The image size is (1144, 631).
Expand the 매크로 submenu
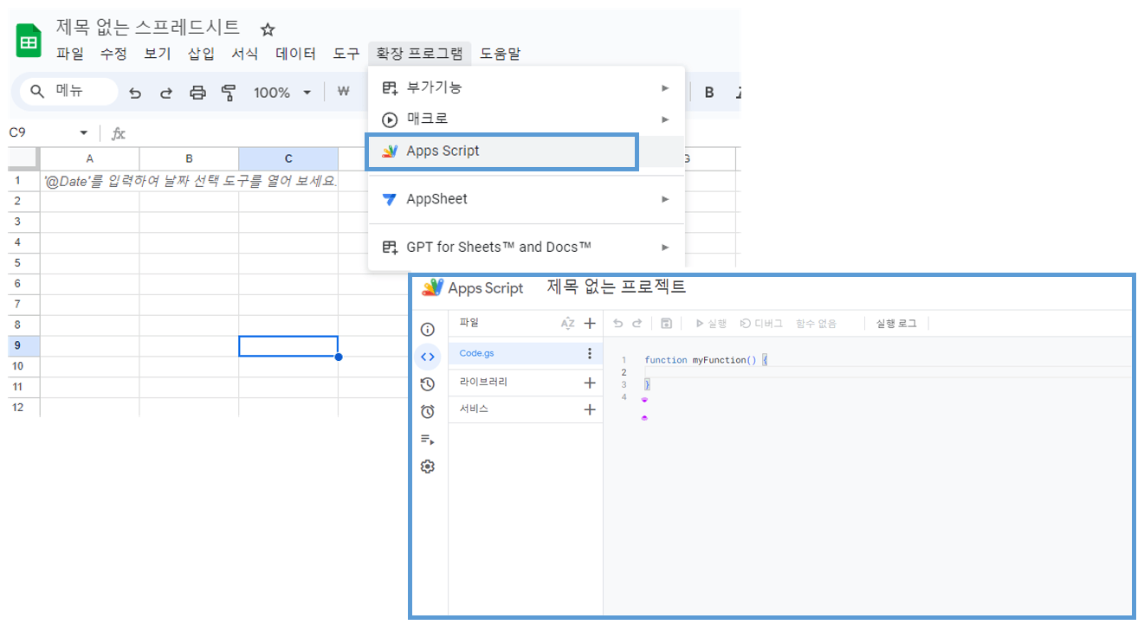point(527,119)
